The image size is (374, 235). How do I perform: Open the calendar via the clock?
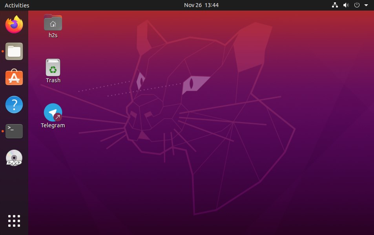[201, 5]
